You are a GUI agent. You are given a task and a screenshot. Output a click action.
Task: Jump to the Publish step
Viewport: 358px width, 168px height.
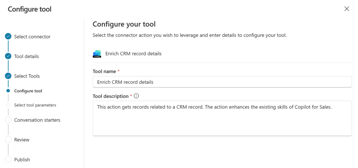pos(22,160)
